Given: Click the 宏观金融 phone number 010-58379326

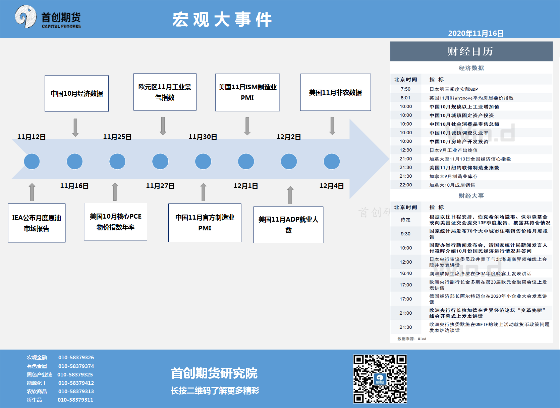Looking at the screenshot, I should tap(76, 358).
